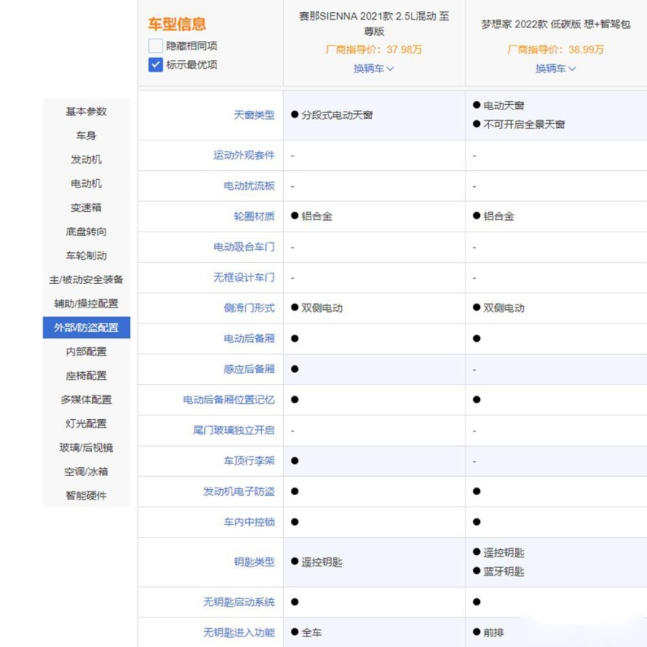Go to 主/被动安全装备 section

click(87, 279)
